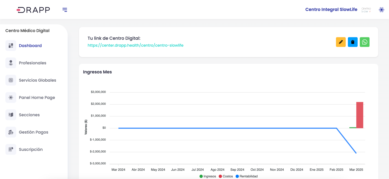The width and height of the screenshot is (389, 179).
Task: Toggle Rentabilidad series in chart legend
Action: (246, 176)
